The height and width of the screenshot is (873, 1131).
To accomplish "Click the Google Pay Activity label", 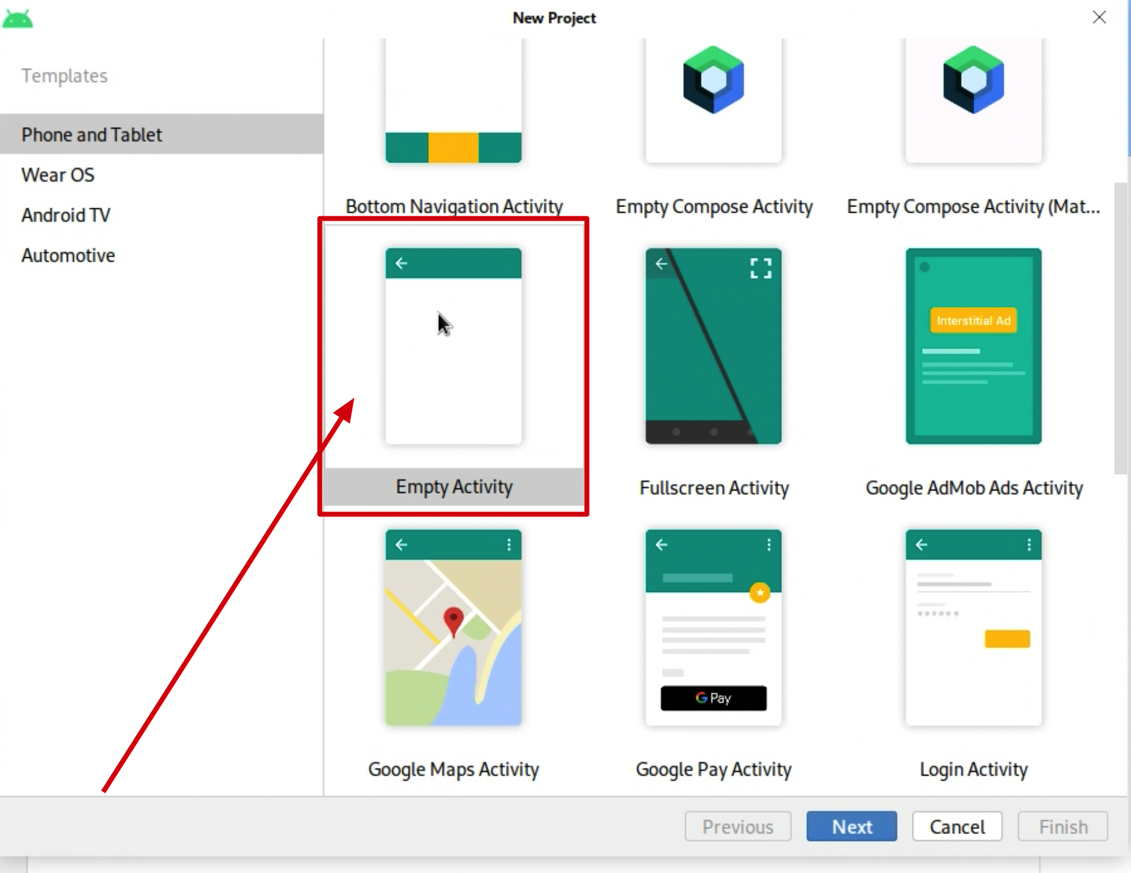I will (714, 769).
